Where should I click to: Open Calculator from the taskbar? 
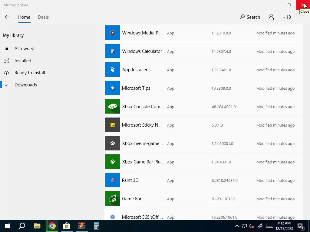pyautogui.click(x=96, y=226)
